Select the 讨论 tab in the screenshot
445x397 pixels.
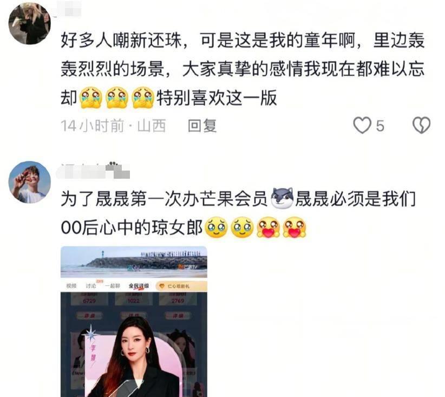(91, 286)
